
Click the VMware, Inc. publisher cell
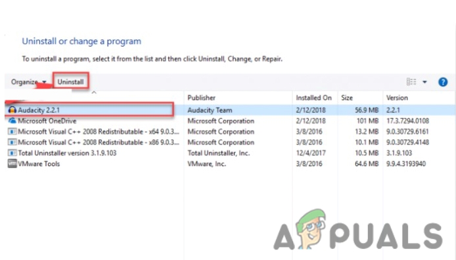tap(206, 163)
